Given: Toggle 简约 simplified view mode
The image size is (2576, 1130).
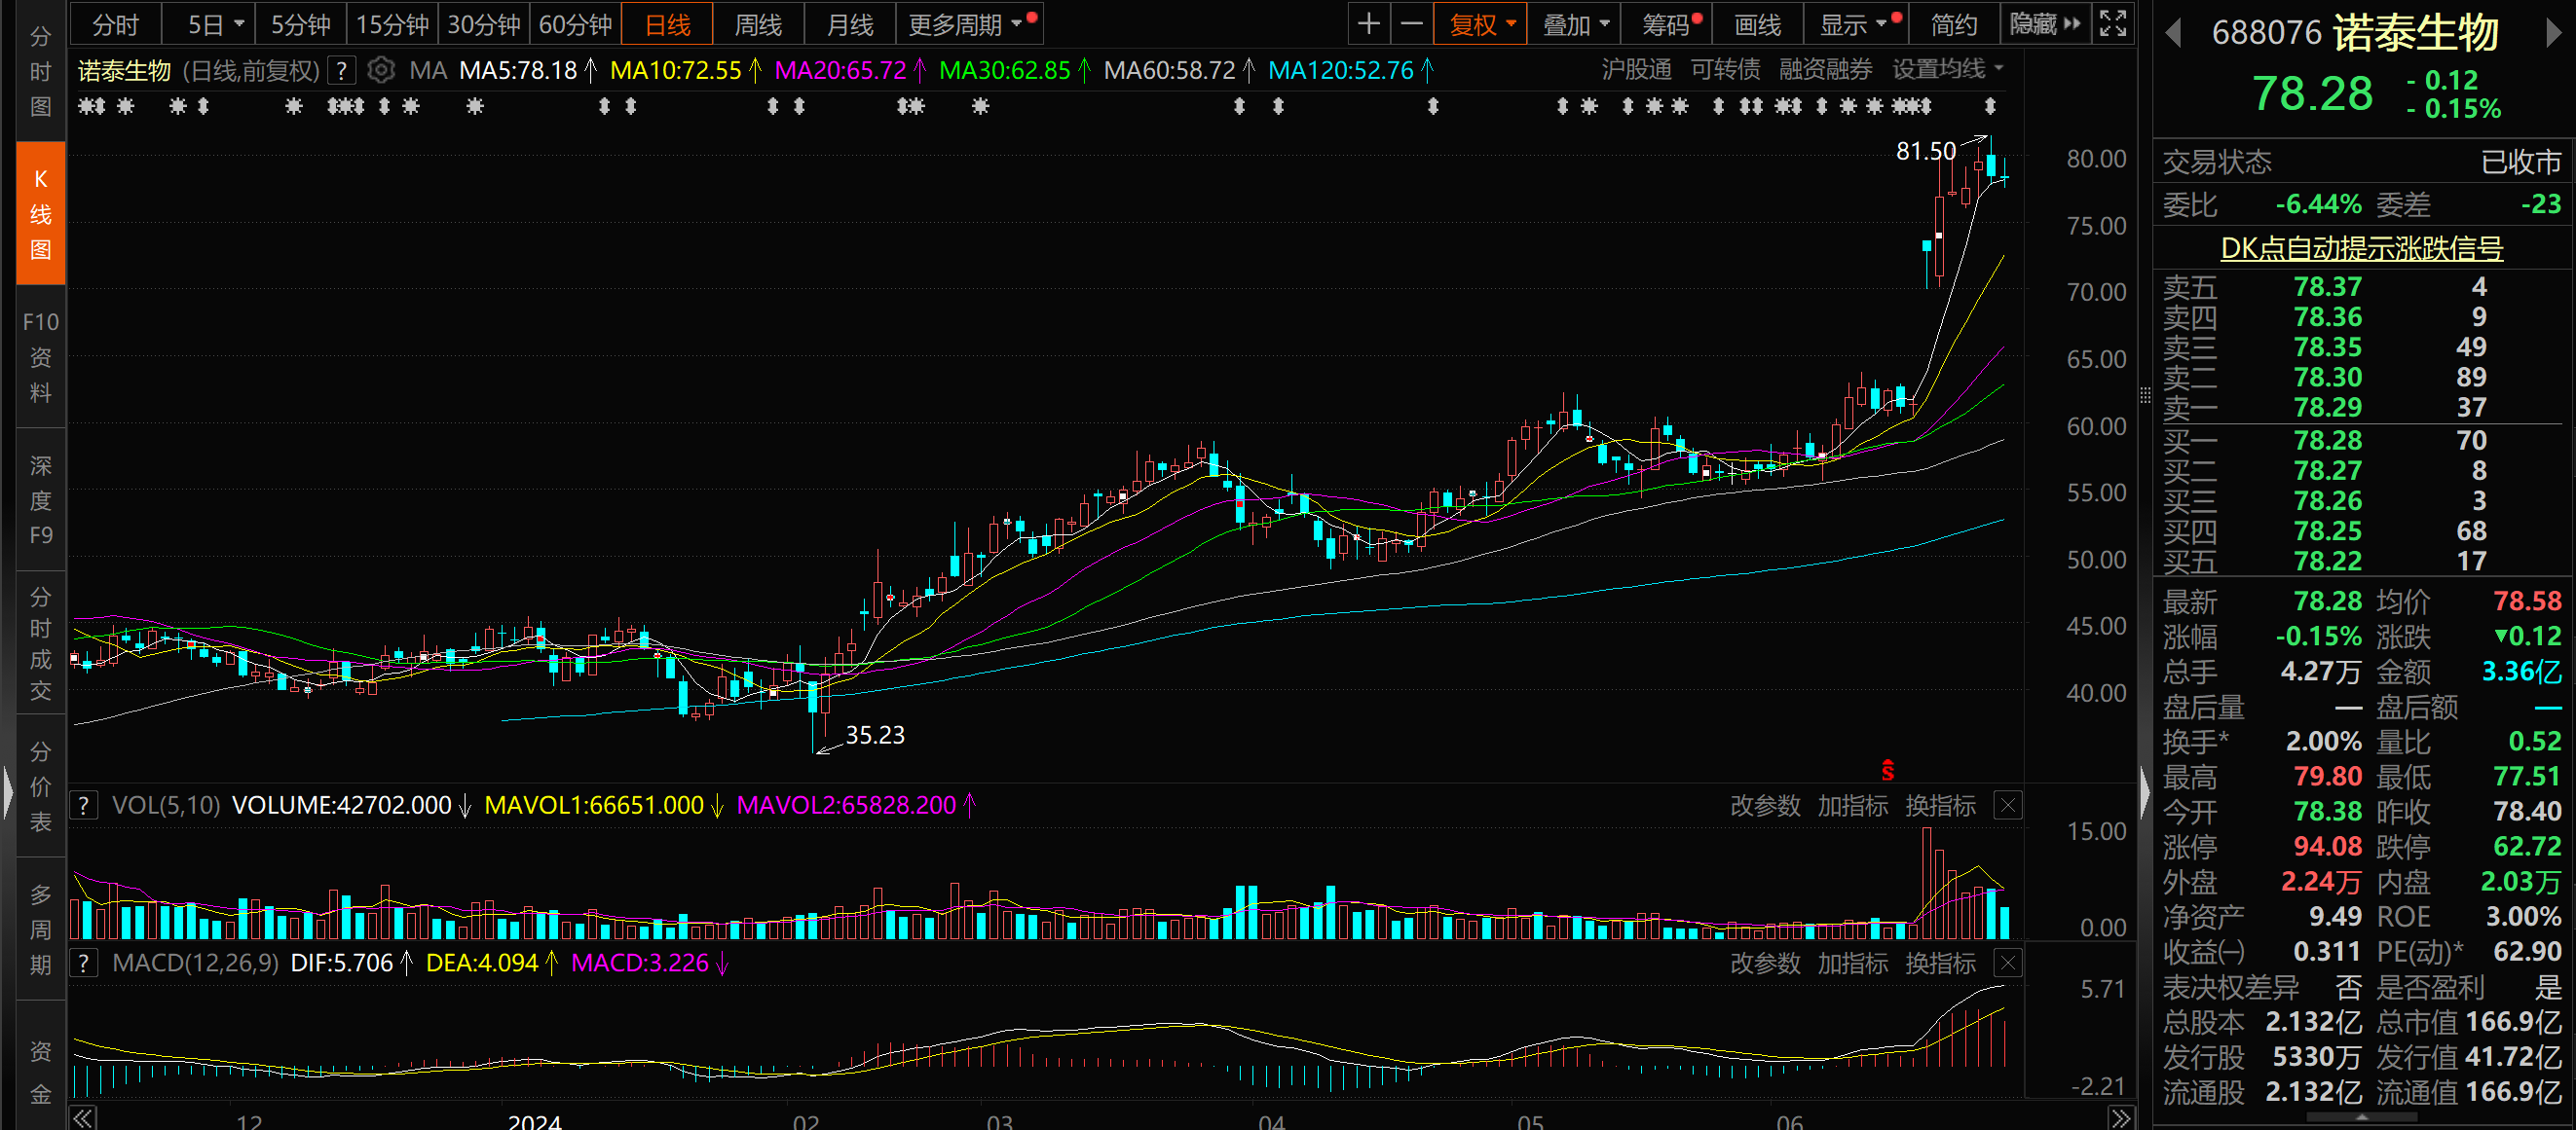Looking at the screenshot, I should click(1953, 24).
